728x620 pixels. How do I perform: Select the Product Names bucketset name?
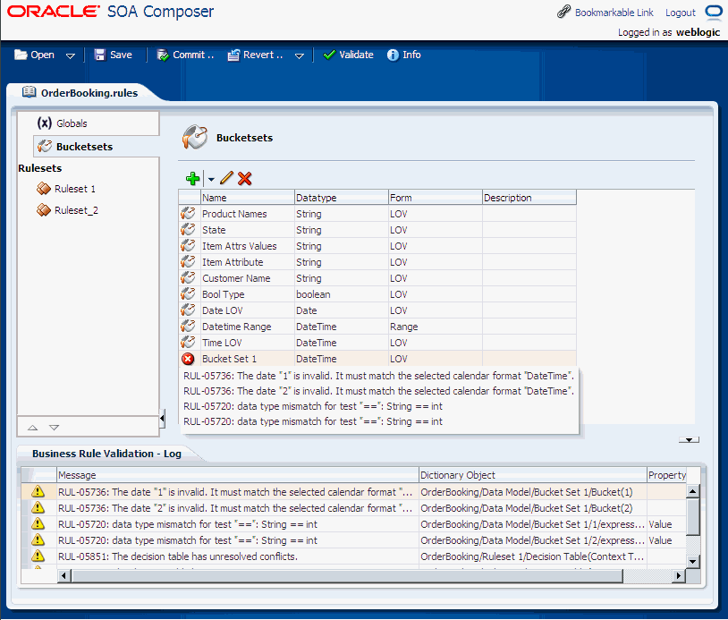coord(234,214)
